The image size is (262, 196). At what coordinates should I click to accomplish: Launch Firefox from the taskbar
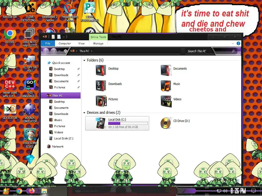(x=31, y=191)
